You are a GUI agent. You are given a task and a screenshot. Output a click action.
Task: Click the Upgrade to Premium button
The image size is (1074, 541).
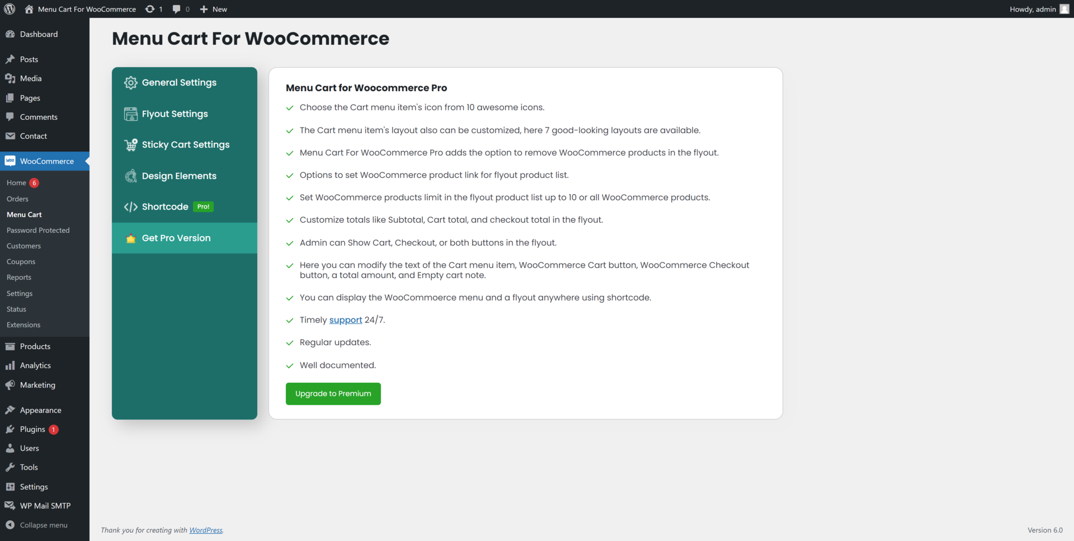click(x=333, y=394)
